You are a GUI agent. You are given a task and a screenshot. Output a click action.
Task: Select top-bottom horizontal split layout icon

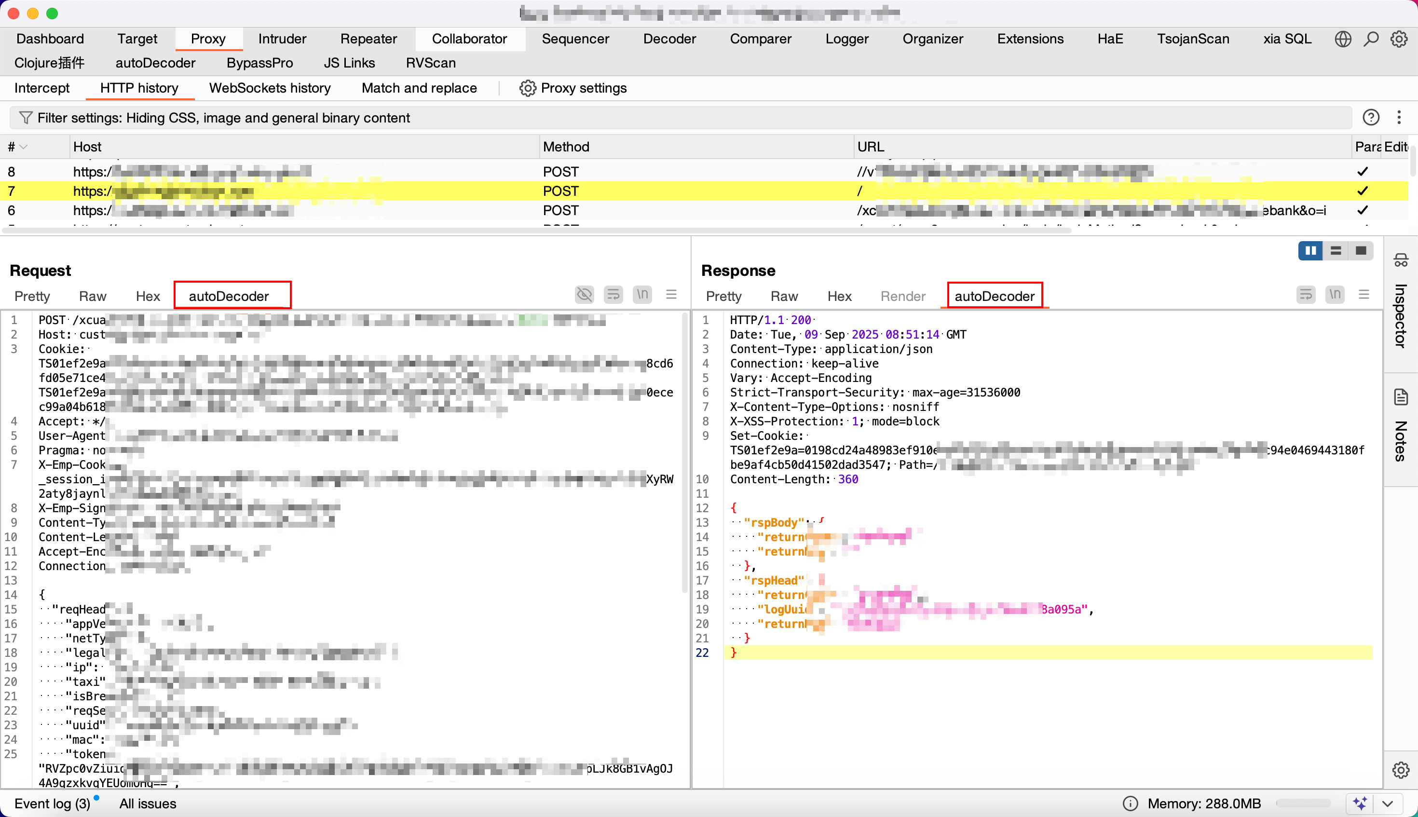point(1336,250)
